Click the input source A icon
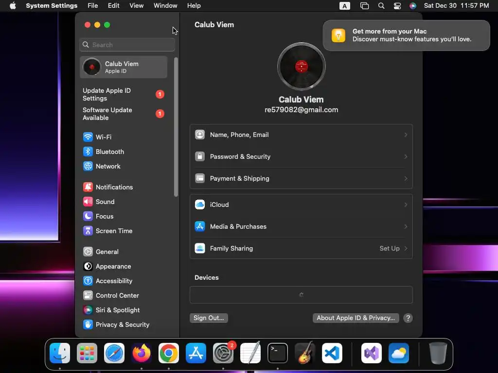 (345, 6)
